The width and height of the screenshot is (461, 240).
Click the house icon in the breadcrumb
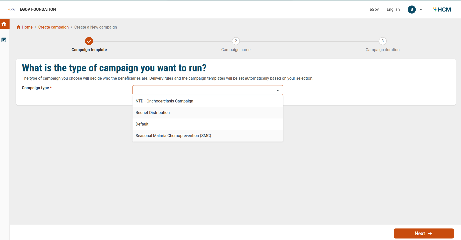click(x=18, y=27)
